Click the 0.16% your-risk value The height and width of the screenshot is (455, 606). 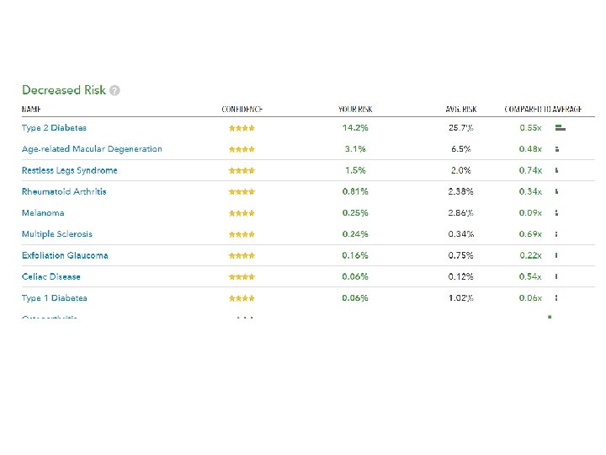(x=355, y=255)
